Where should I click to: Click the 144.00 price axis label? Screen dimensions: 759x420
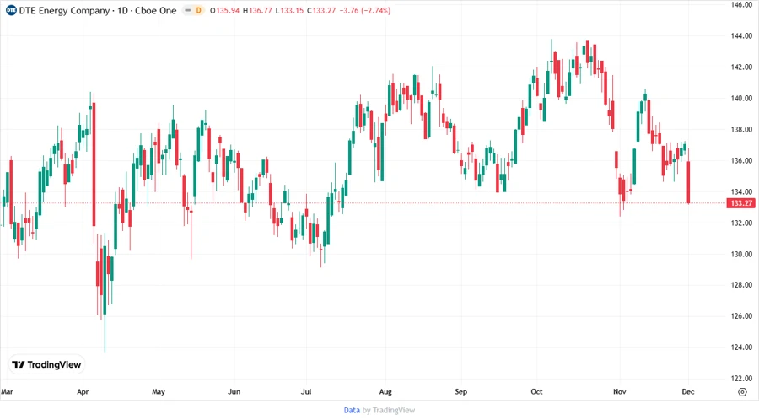click(x=741, y=35)
